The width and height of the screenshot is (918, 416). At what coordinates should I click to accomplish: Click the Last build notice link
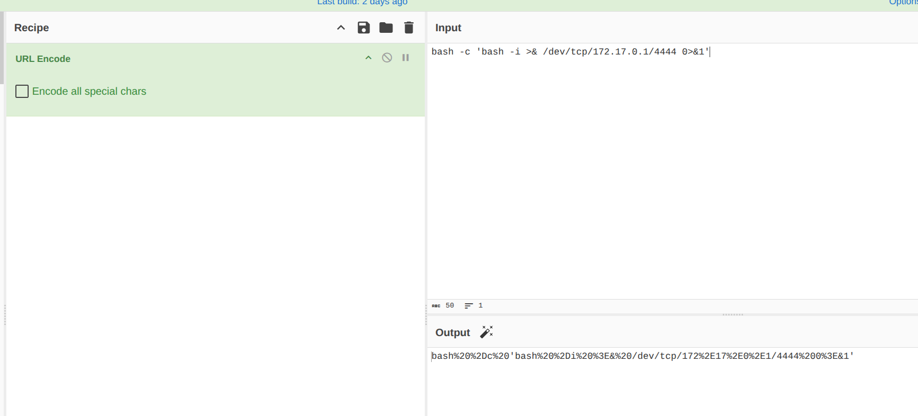pyautogui.click(x=362, y=3)
